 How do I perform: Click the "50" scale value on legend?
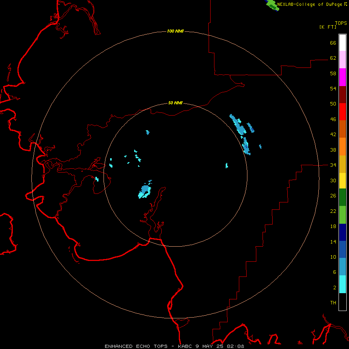click(333, 104)
